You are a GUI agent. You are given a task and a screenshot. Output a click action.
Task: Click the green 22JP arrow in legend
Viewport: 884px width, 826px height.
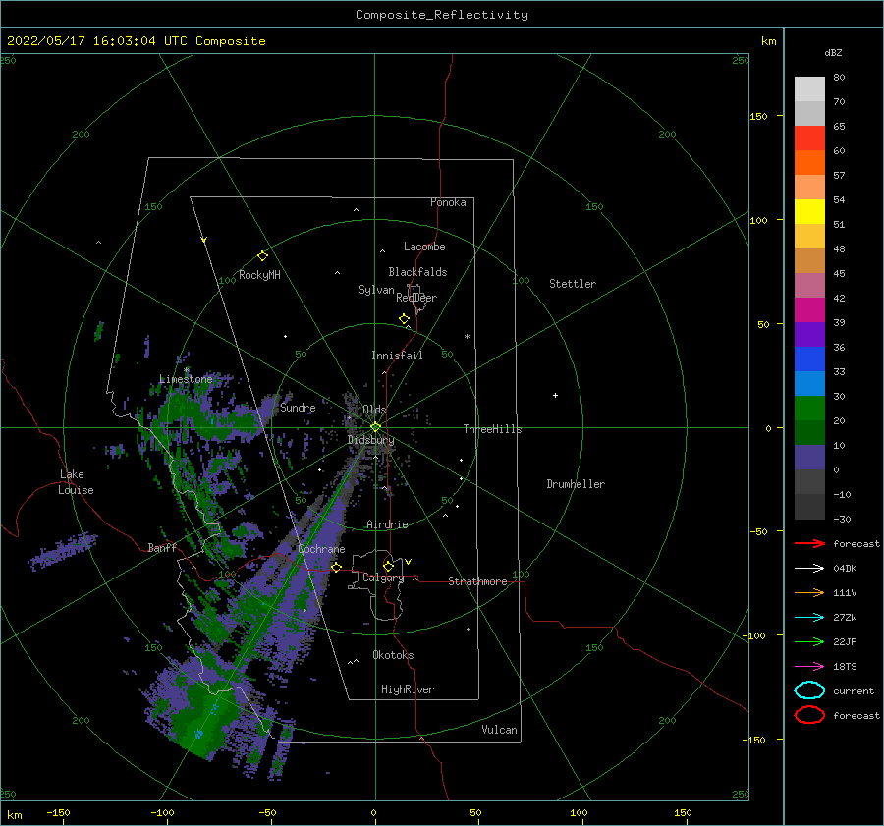click(x=809, y=641)
